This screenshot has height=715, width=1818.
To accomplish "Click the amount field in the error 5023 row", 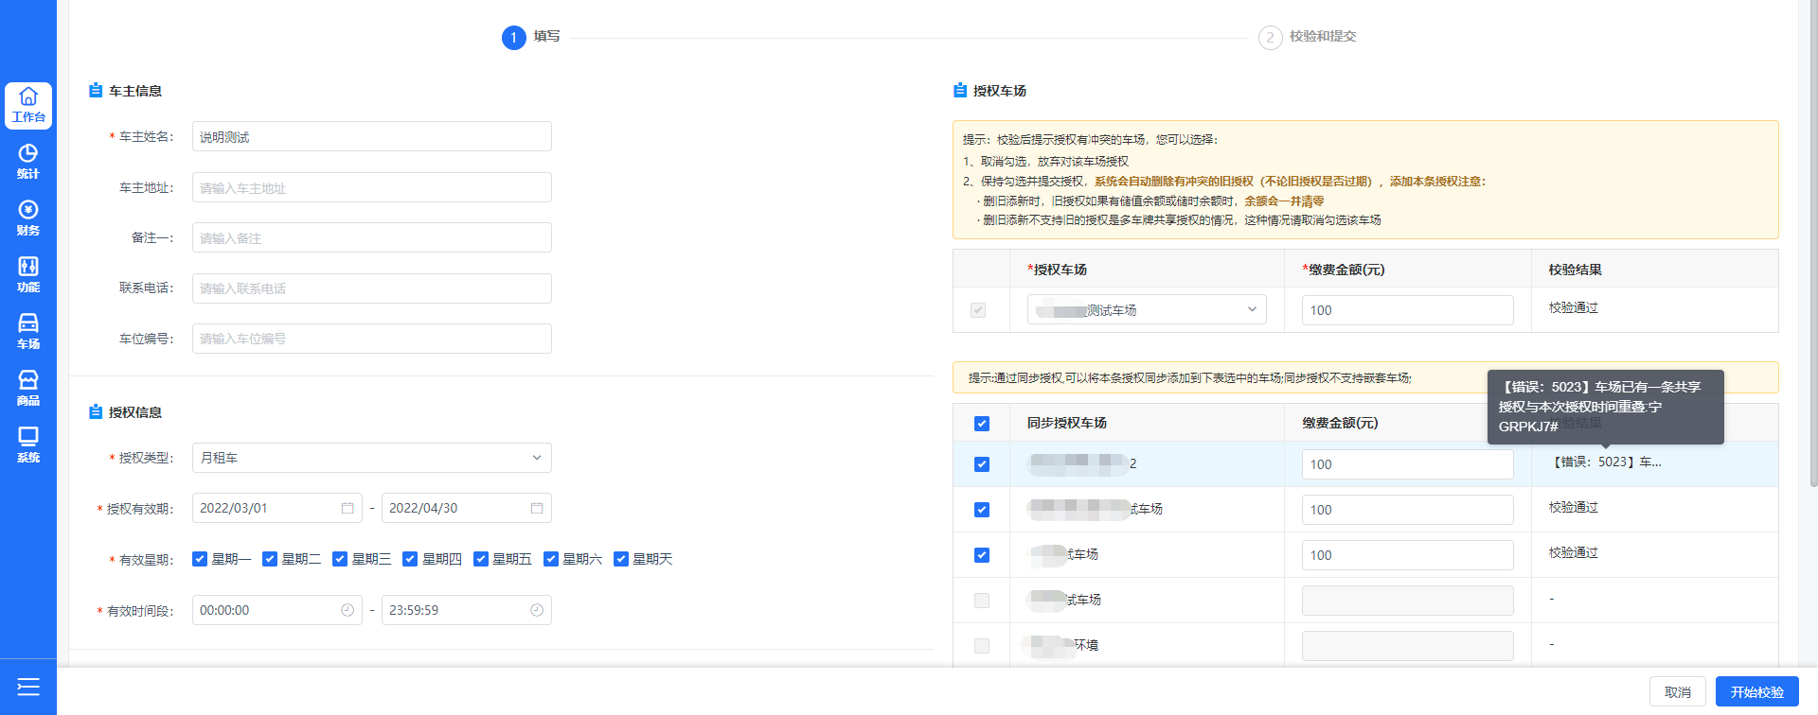I will pos(1407,464).
